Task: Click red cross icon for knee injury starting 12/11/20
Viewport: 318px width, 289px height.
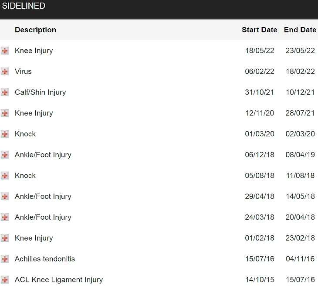Action: 5,113
